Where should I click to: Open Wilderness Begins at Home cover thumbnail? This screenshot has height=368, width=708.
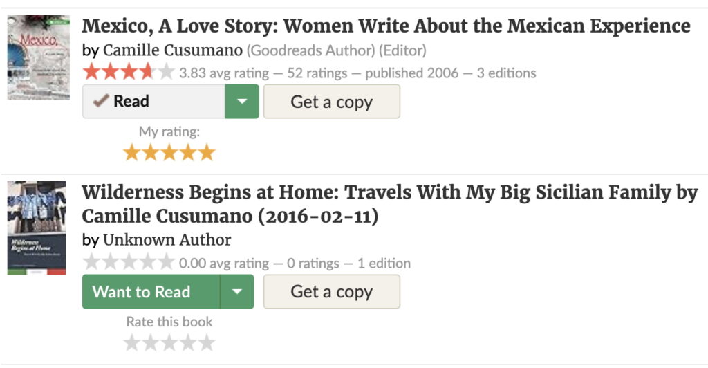coord(37,228)
